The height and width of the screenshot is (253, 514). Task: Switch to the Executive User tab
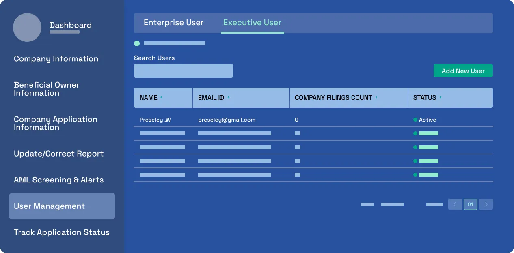pyautogui.click(x=252, y=23)
